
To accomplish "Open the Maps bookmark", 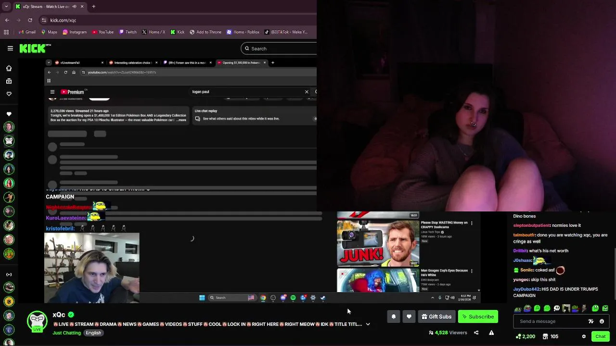I will 49,32.
